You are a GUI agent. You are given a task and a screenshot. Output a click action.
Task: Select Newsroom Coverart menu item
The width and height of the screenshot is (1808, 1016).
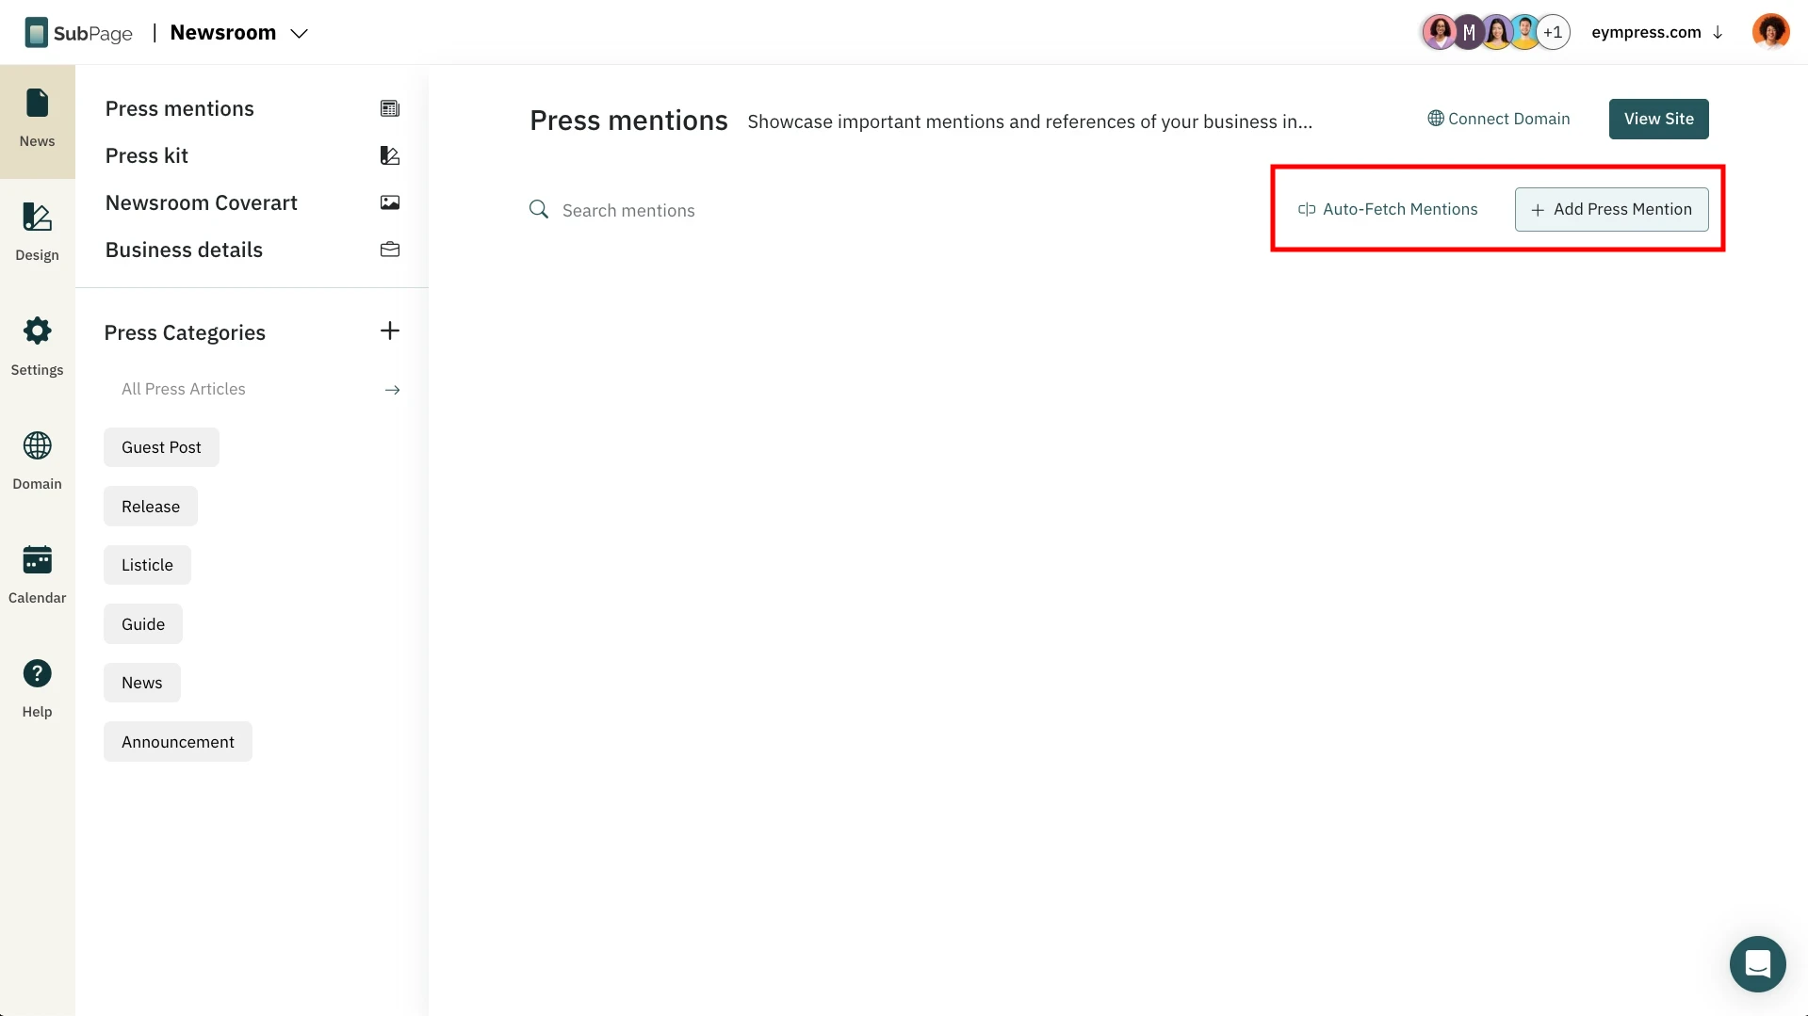click(252, 202)
